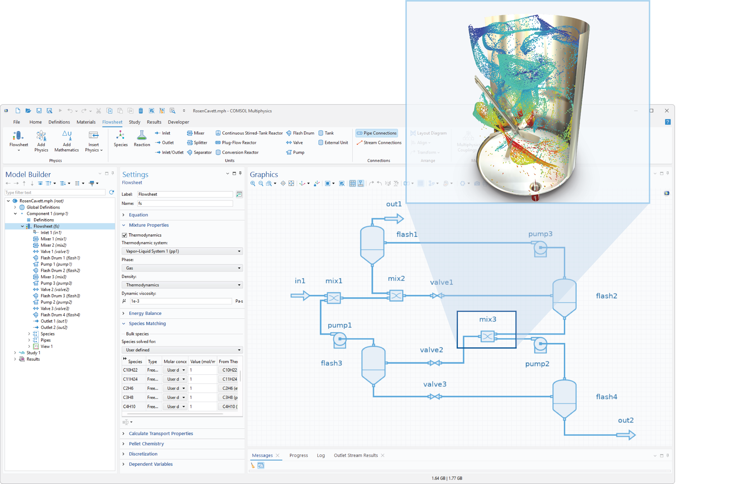Refresh the Model Builder filter
Image resolution: width=749 pixels, height=484 pixels.
pyautogui.click(x=111, y=192)
